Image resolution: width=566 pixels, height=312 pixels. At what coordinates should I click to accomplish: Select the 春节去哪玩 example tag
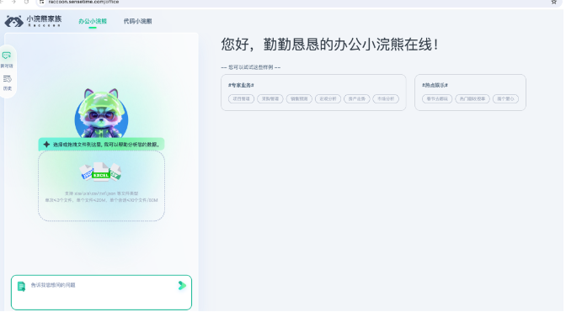(x=437, y=99)
